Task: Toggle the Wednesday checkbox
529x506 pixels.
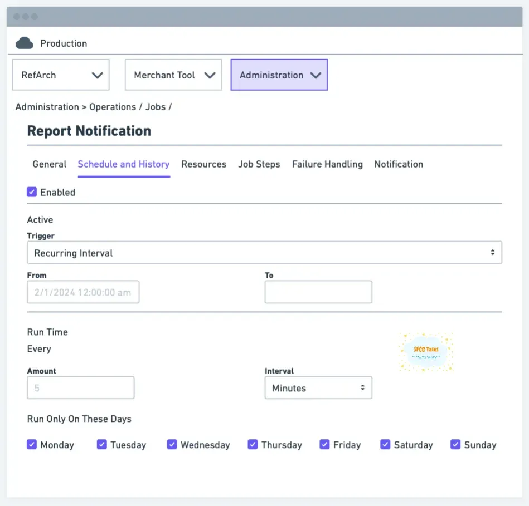Action: tap(172, 445)
